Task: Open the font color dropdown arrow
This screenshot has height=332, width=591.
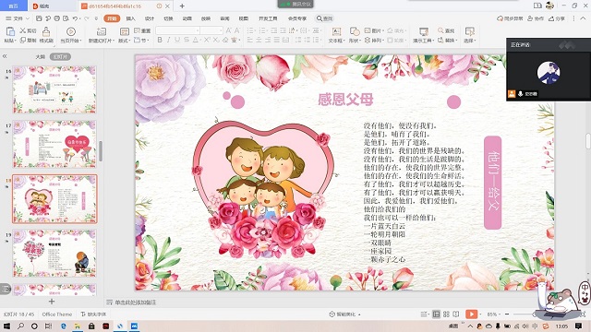Action: click(x=201, y=40)
